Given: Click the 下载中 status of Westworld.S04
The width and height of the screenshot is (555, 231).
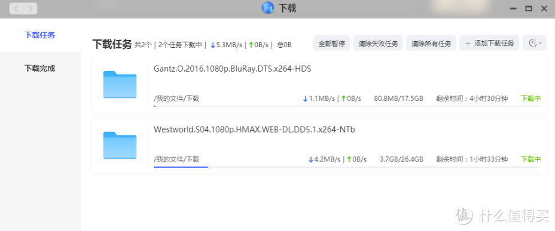Looking at the screenshot, I should [x=530, y=159].
